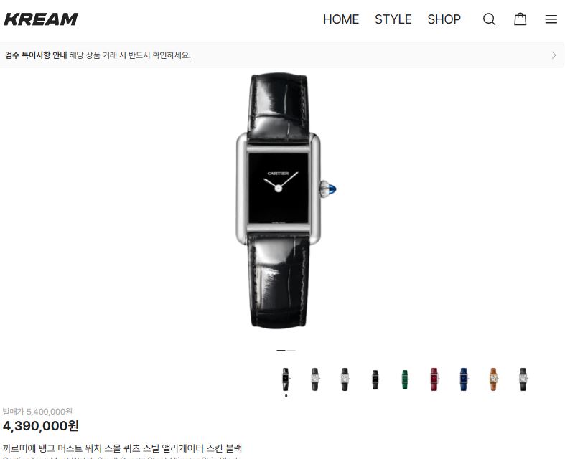Open the shopping bag icon
The image size is (565, 459).
pyautogui.click(x=520, y=19)
